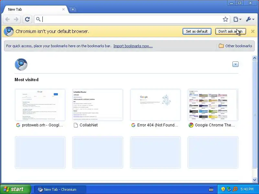This screenshot has height=194, width=259.
Task: Reload the current page
Action: point(27,19)
